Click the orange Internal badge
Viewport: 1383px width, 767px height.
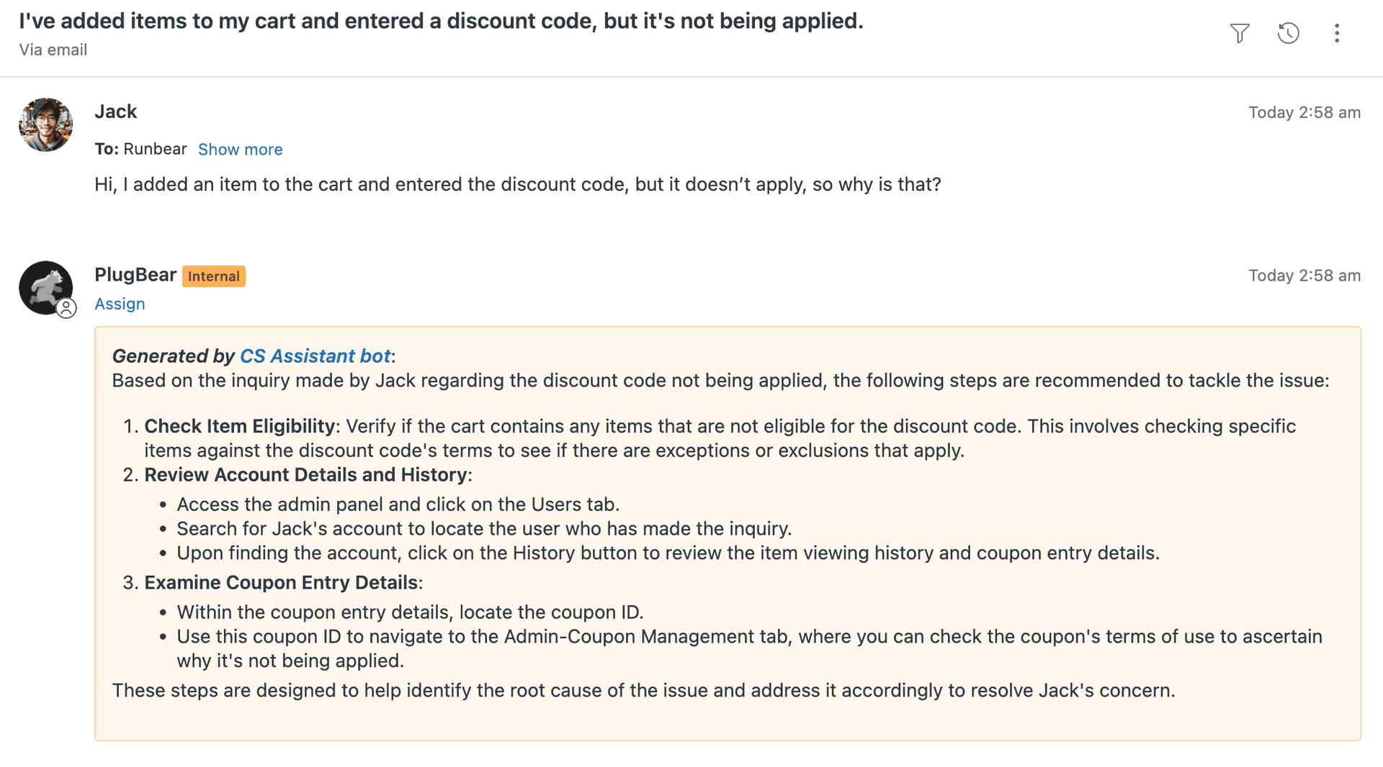click(213, 276)
